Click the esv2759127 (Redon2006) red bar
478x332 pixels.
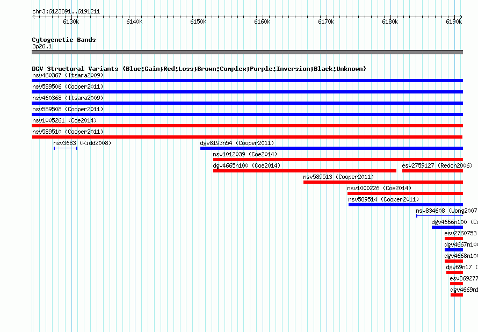click(432, 171)
